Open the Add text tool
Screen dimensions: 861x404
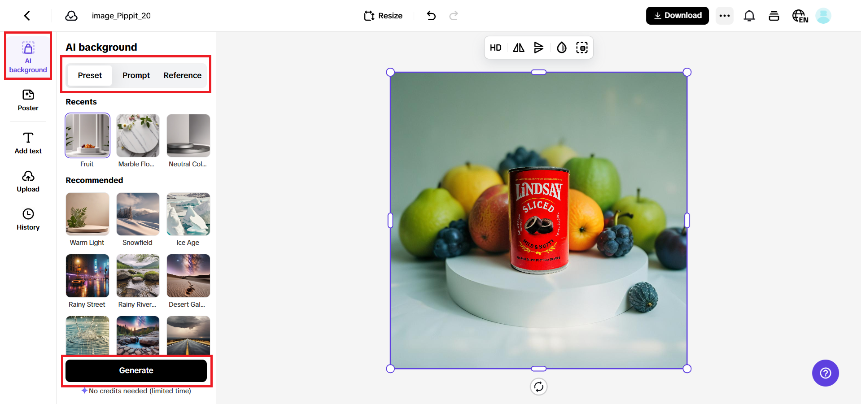click(x=28, y=143)
